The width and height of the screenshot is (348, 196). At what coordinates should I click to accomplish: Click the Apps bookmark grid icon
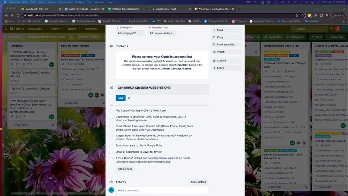[x=6, y=21]
